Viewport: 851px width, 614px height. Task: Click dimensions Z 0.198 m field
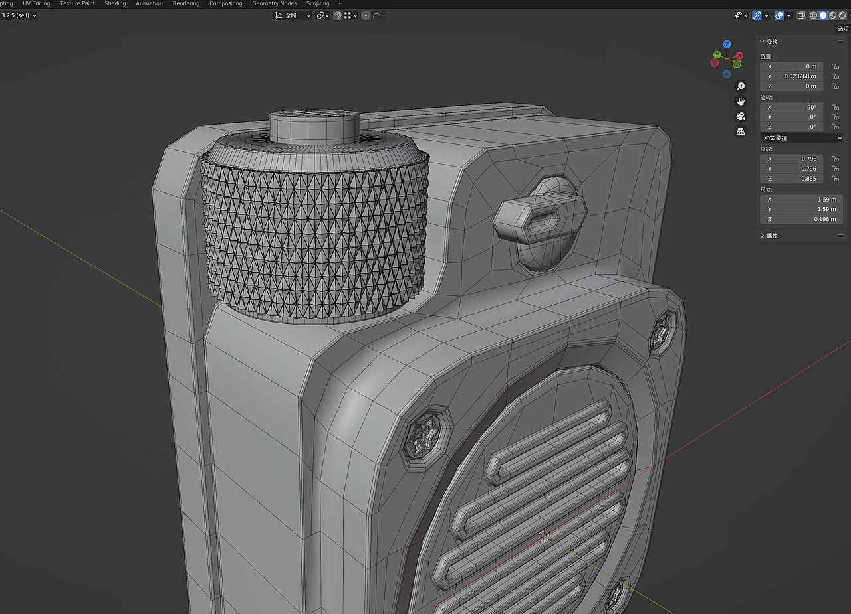tap(802, 219)
